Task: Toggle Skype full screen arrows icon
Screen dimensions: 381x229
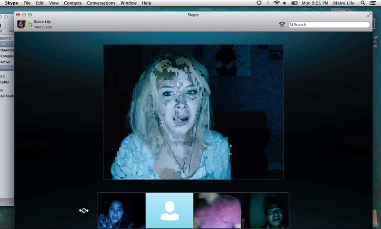Action: pyautogui.click(x=369, y=15)
